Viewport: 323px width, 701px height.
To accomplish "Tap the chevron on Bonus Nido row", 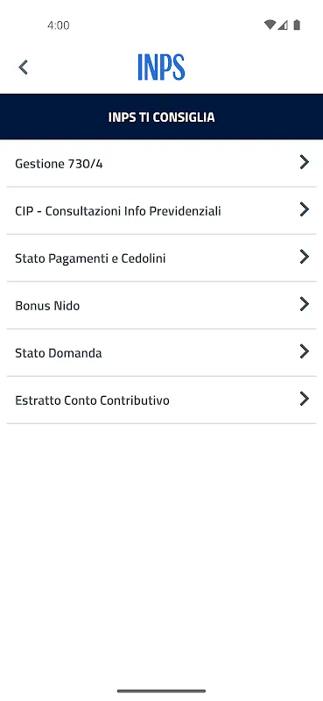I will point(305,304).
